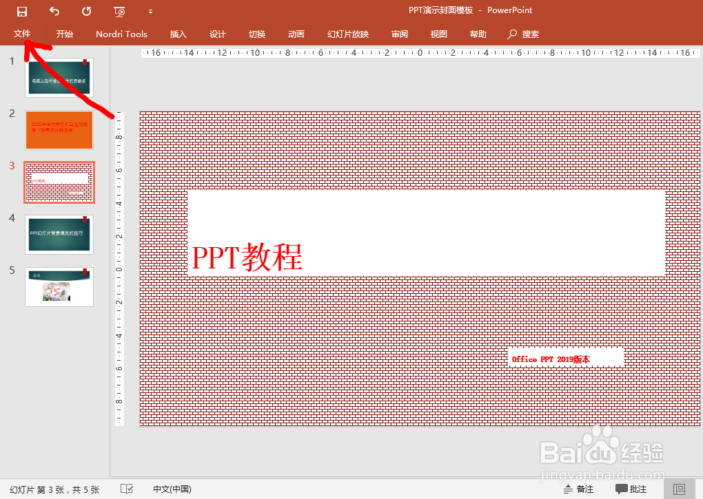Image resolution: width=703 pixels, height=499 pixels.
Task: Start slideshow from the quick access toolbar icon
Action: coord(119,10)
